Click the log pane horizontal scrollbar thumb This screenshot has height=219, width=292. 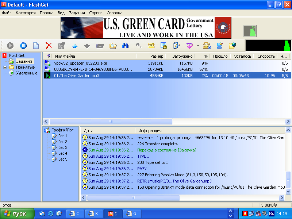(x=134, y=197)
